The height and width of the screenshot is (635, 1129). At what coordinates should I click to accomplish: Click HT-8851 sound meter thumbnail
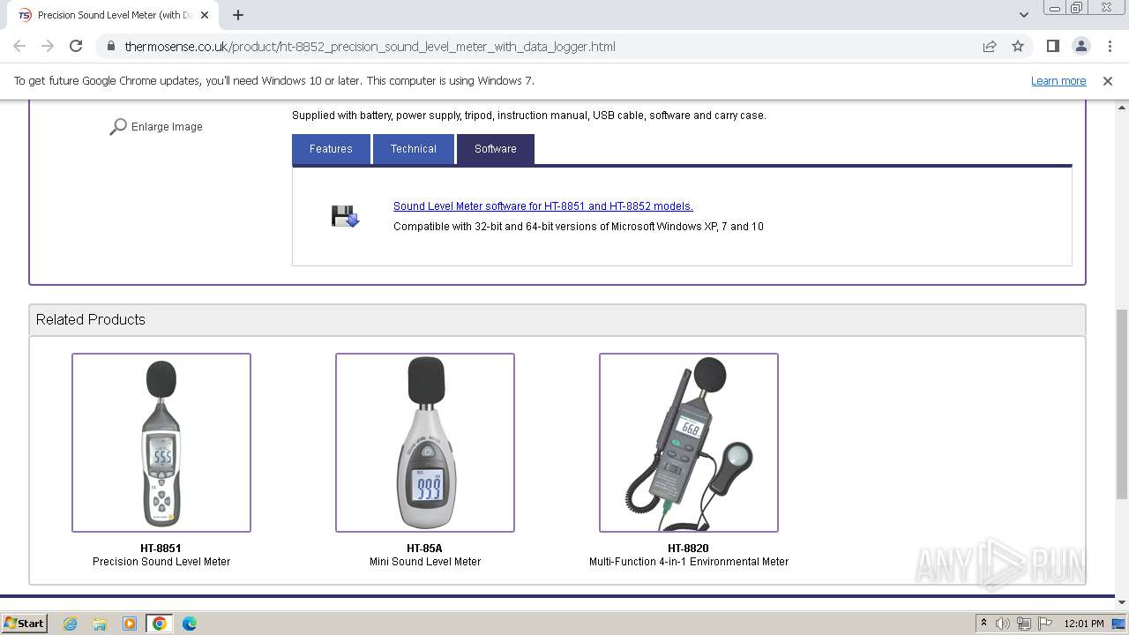tap(161, 443)
